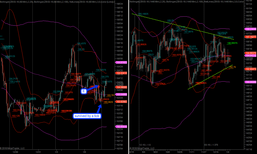Click the 153.125 red level label

[x=16, y=116]
